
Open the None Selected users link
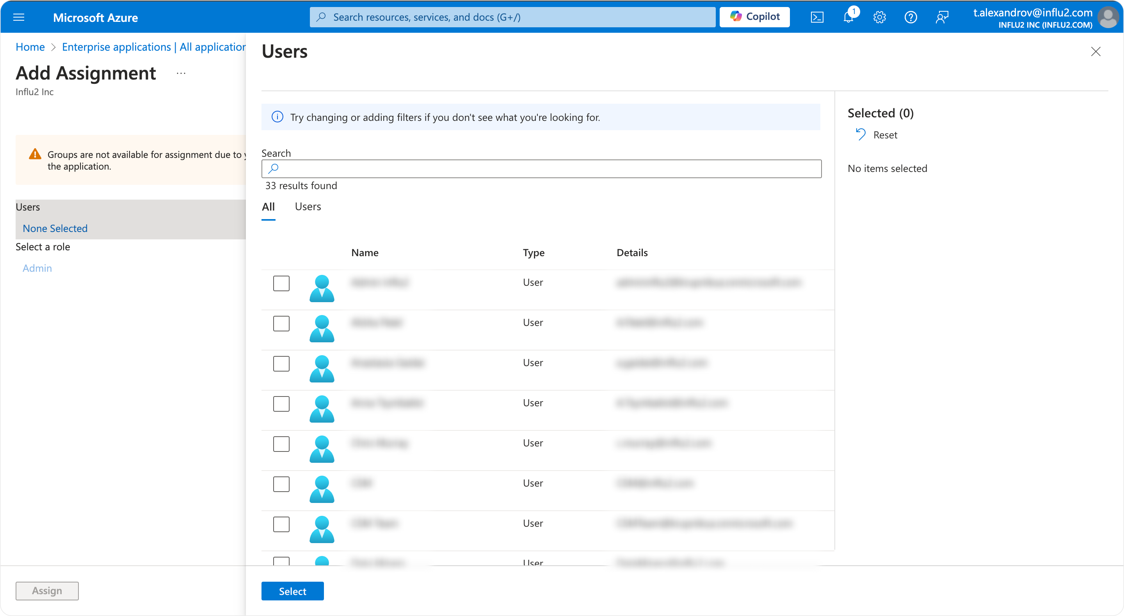(55, 228)
